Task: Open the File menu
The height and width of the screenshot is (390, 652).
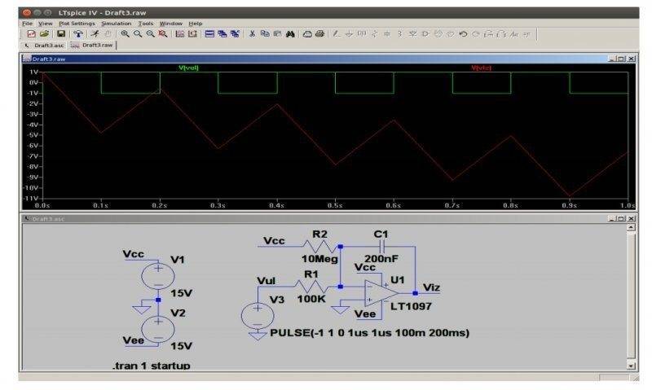Action: pos(26,24)
